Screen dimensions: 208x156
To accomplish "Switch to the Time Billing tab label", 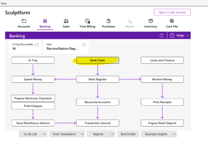I will [88, 26].
